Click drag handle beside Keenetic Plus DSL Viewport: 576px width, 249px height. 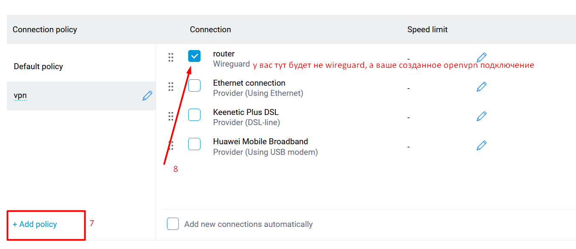[x=171, y=116]
